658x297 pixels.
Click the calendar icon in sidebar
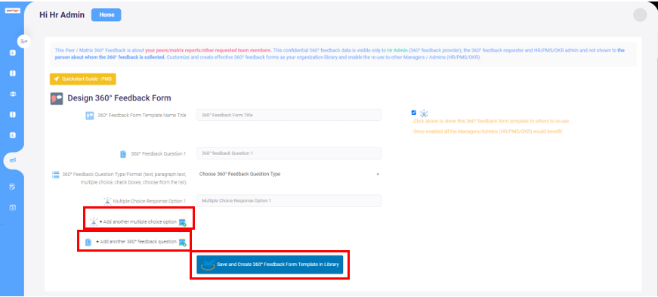[x=13, y=207]
